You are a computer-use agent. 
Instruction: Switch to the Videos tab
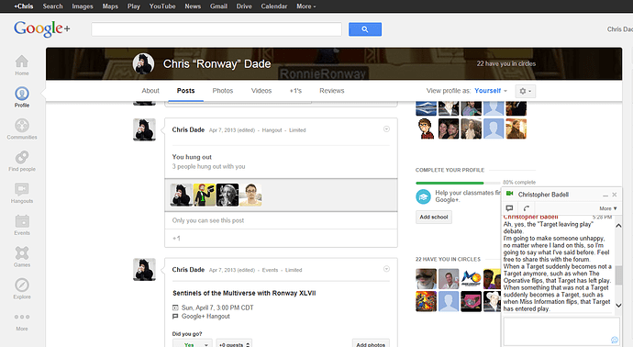261,91
